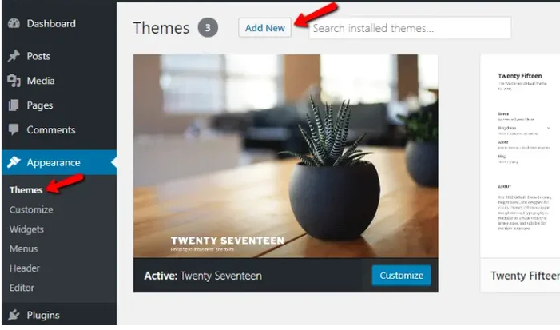This screenshot has width=560, height=330.
Task: Open the theme Editor submenu entry
Action: coord(22,288)
